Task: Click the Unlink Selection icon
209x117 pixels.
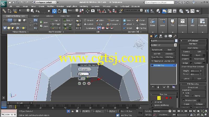Action: [x=9, y=11]
